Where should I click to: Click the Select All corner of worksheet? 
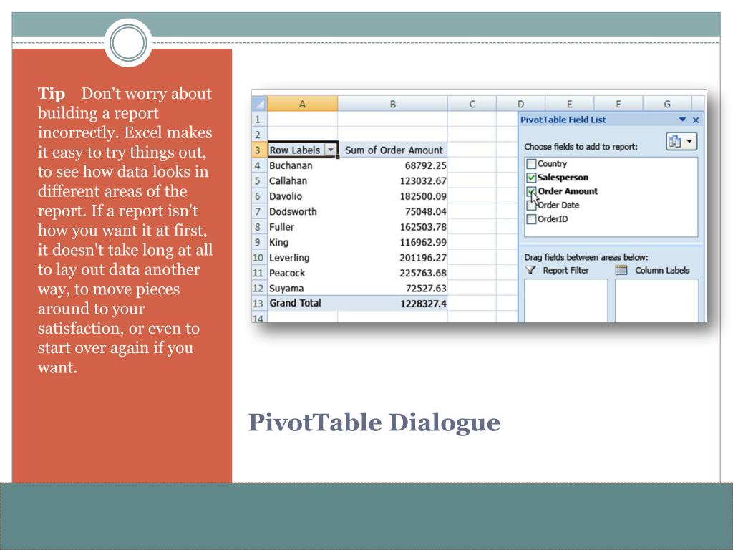(259, 104)
